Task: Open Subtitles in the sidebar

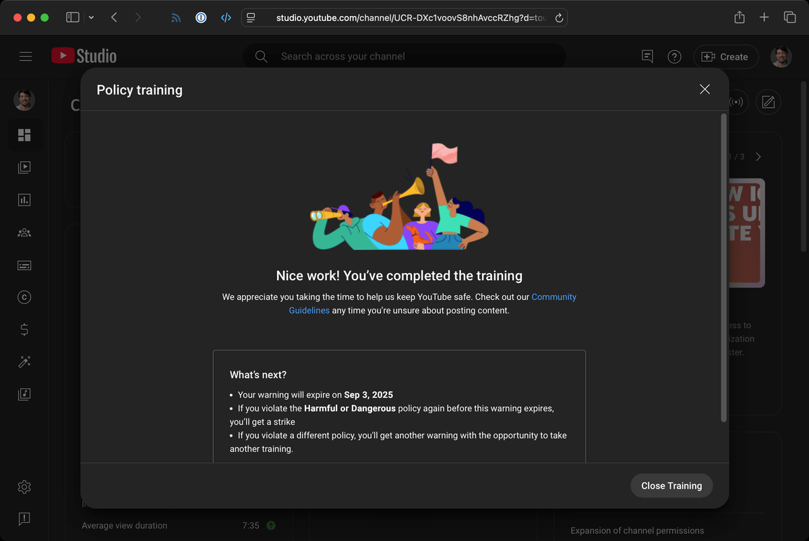Action: click(x=24, y=265)
